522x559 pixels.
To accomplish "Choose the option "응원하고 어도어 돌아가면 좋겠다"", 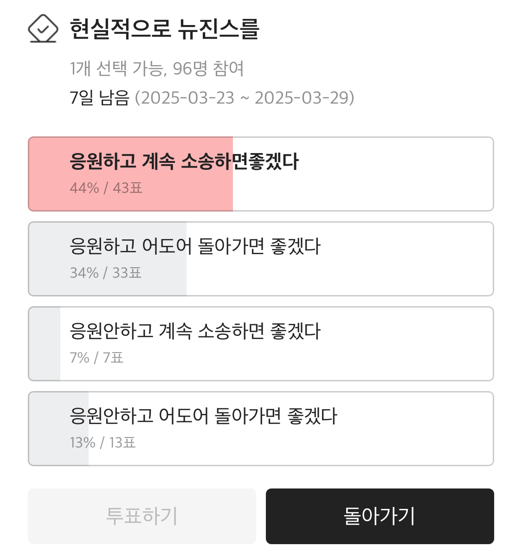I will [x=195, y=246].
